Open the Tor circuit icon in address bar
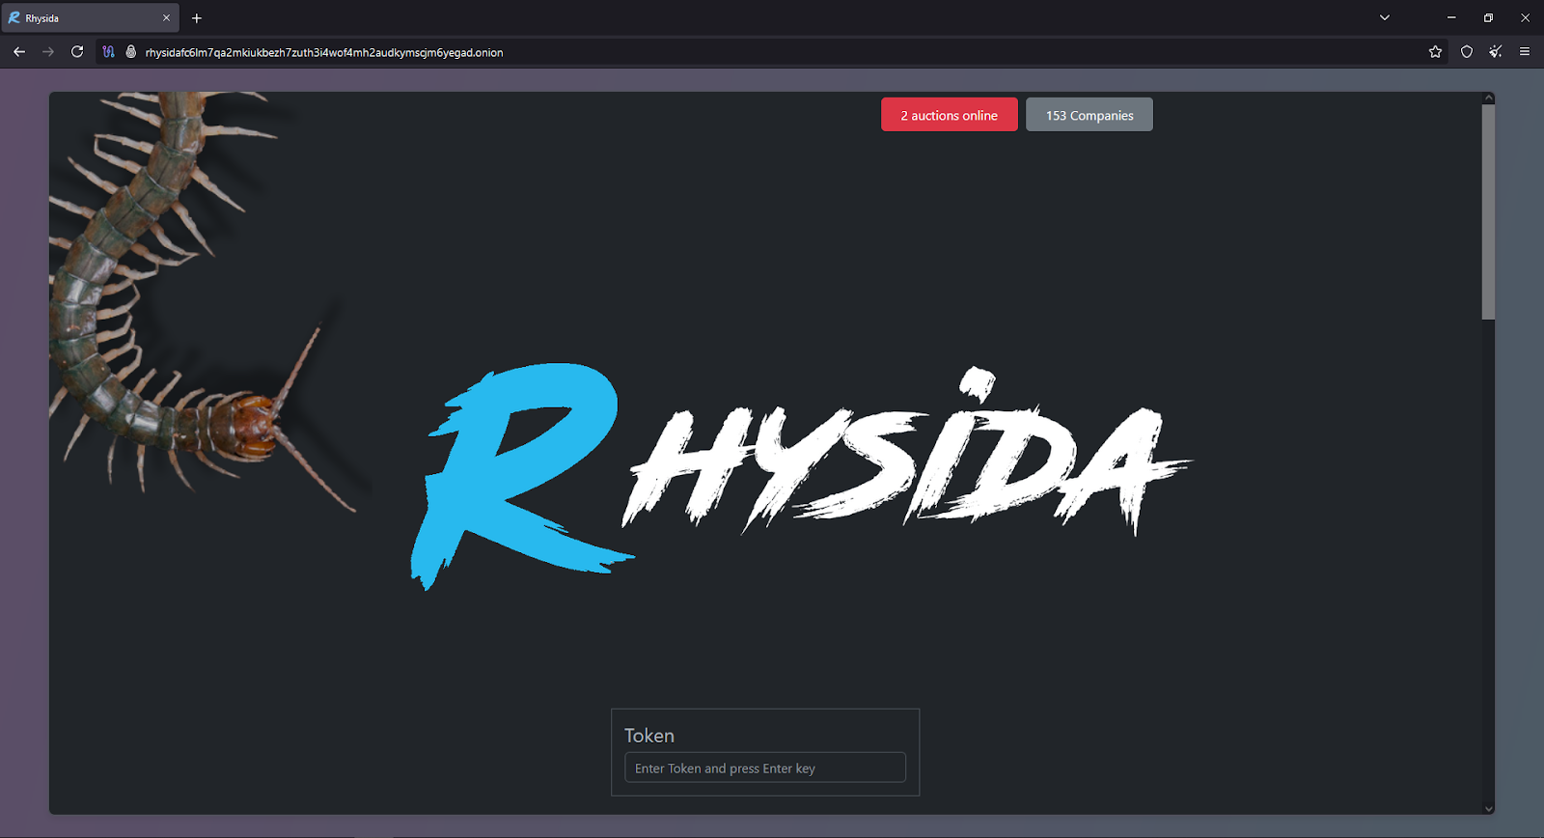The height and width of the screenshot is (838, 1544). (108, 52)
